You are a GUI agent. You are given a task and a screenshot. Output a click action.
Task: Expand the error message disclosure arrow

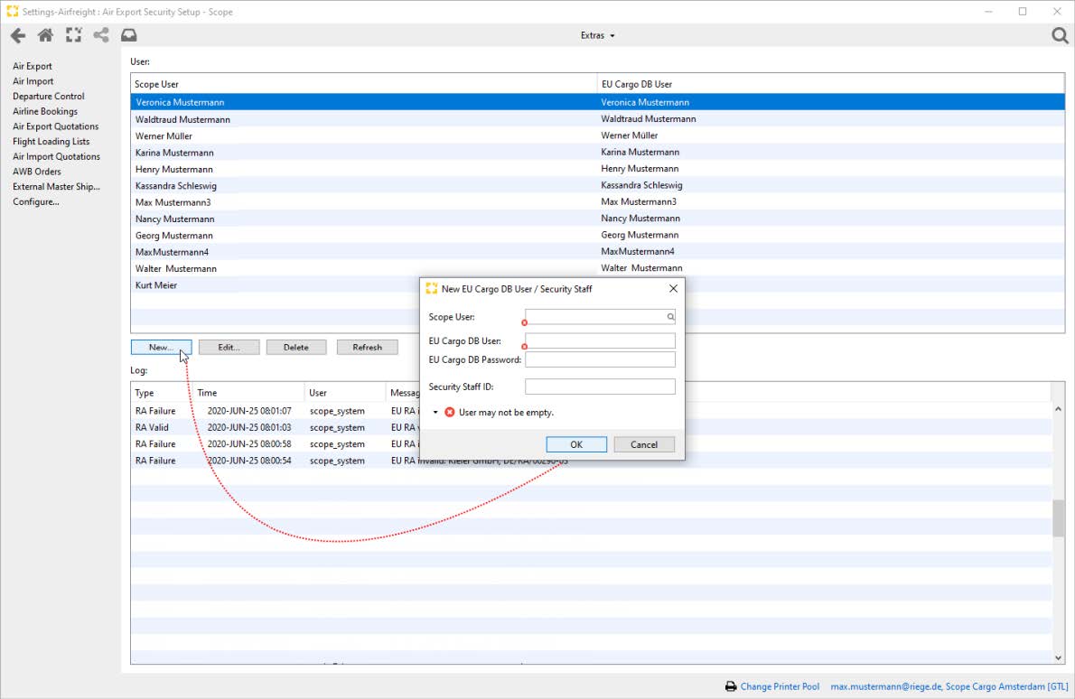point(435,413)
